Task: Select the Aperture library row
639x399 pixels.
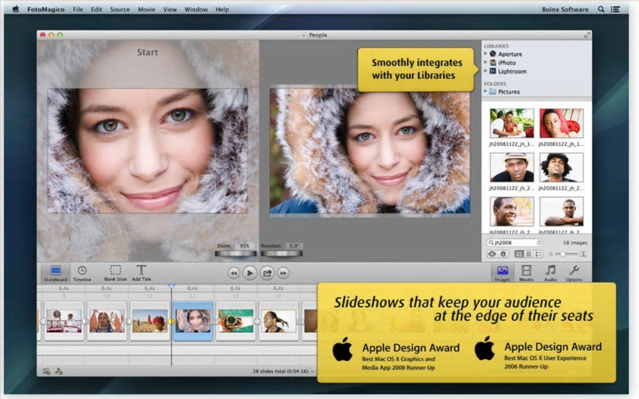Action: 536,54
